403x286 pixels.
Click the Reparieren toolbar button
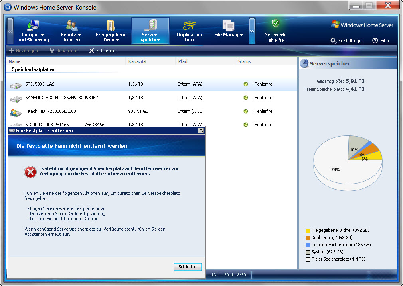63,51
